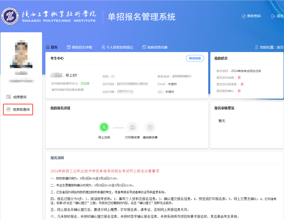The image size is (284, 220).
Task: Click the 您的位置 location icon
Action: (257, 47)
